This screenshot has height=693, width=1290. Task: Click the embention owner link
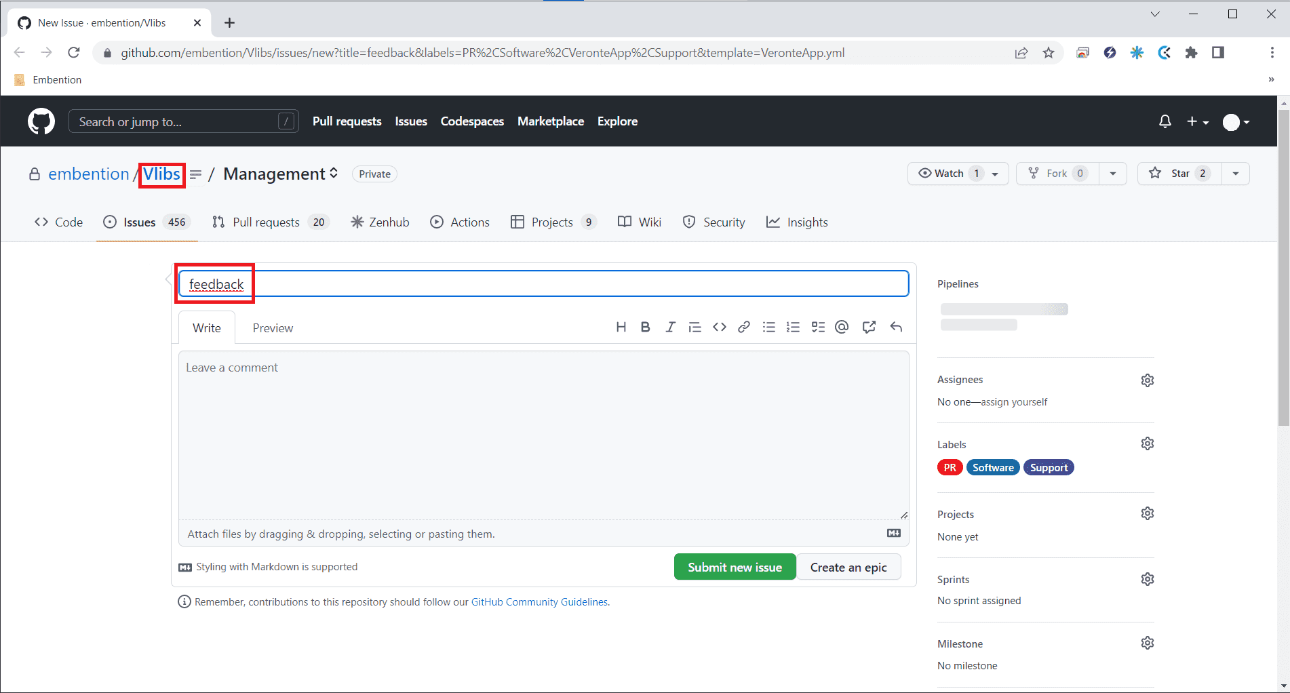(89, 174)
